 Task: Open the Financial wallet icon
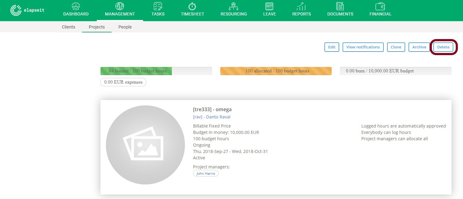point(380,6)
